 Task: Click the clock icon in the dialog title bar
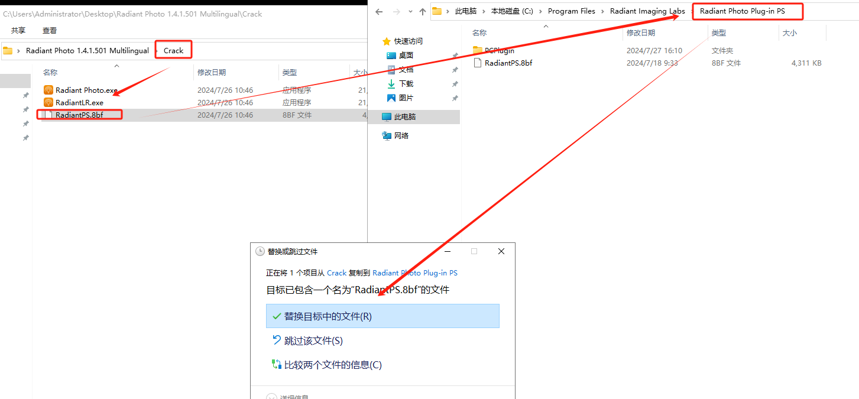260,252
